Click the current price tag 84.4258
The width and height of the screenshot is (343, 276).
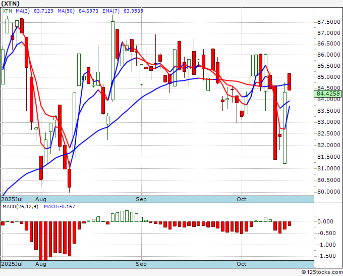tap(327, 94)
